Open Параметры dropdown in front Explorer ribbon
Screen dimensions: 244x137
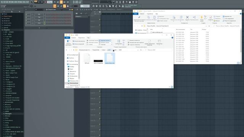[159, 42]
